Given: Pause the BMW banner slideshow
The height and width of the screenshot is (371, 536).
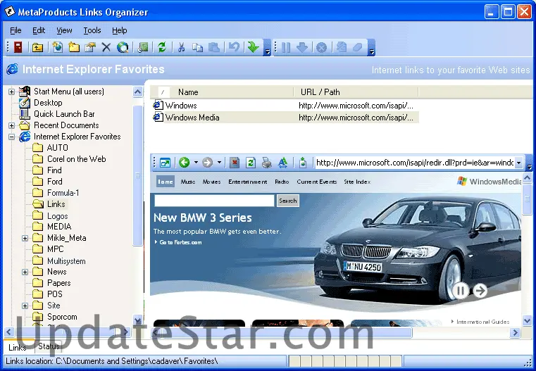Looking at the screenshot, I should pyautogui.click(x=460, y=291).
